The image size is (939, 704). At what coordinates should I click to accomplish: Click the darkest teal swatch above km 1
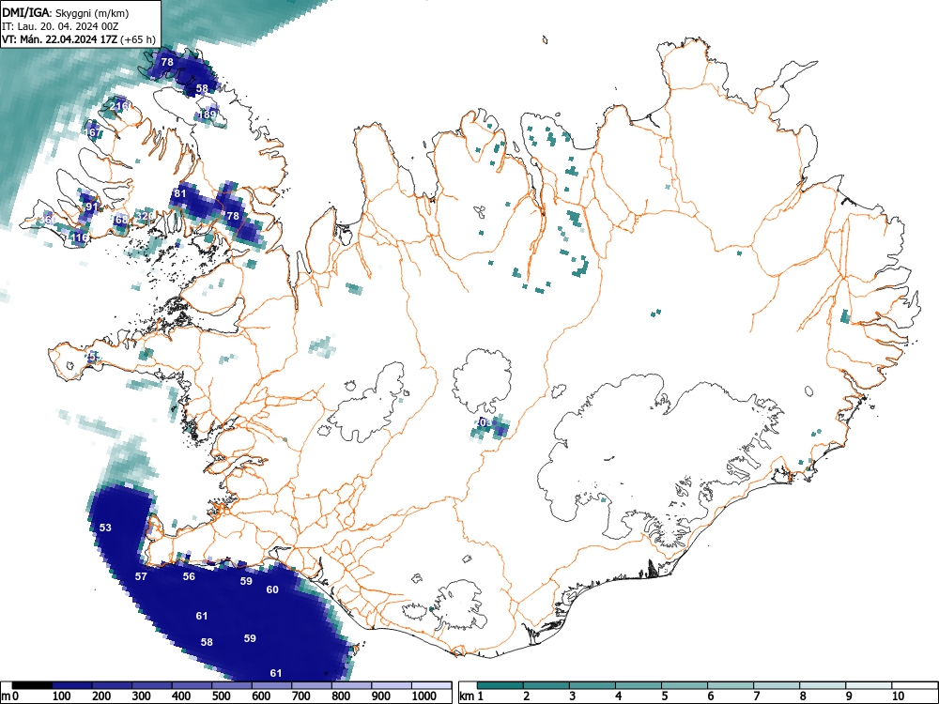pos(500,685)
